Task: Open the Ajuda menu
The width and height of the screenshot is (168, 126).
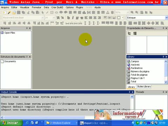Action: coord(98,7)
